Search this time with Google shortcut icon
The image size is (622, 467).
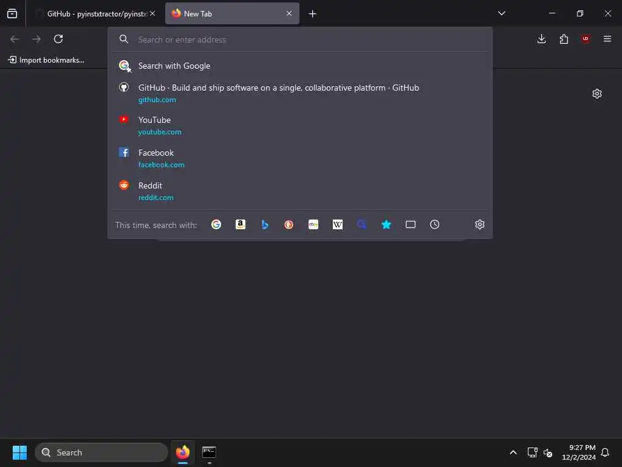pyautogui.click(x=216, y=225)
